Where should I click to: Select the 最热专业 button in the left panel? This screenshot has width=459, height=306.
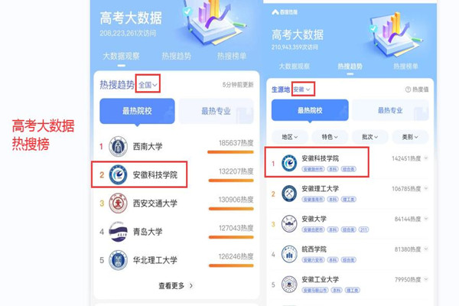click(x=216, y=111)
